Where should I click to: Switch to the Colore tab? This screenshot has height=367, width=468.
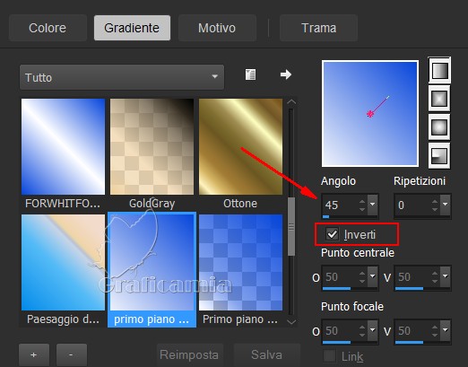(x=48, y=28)
